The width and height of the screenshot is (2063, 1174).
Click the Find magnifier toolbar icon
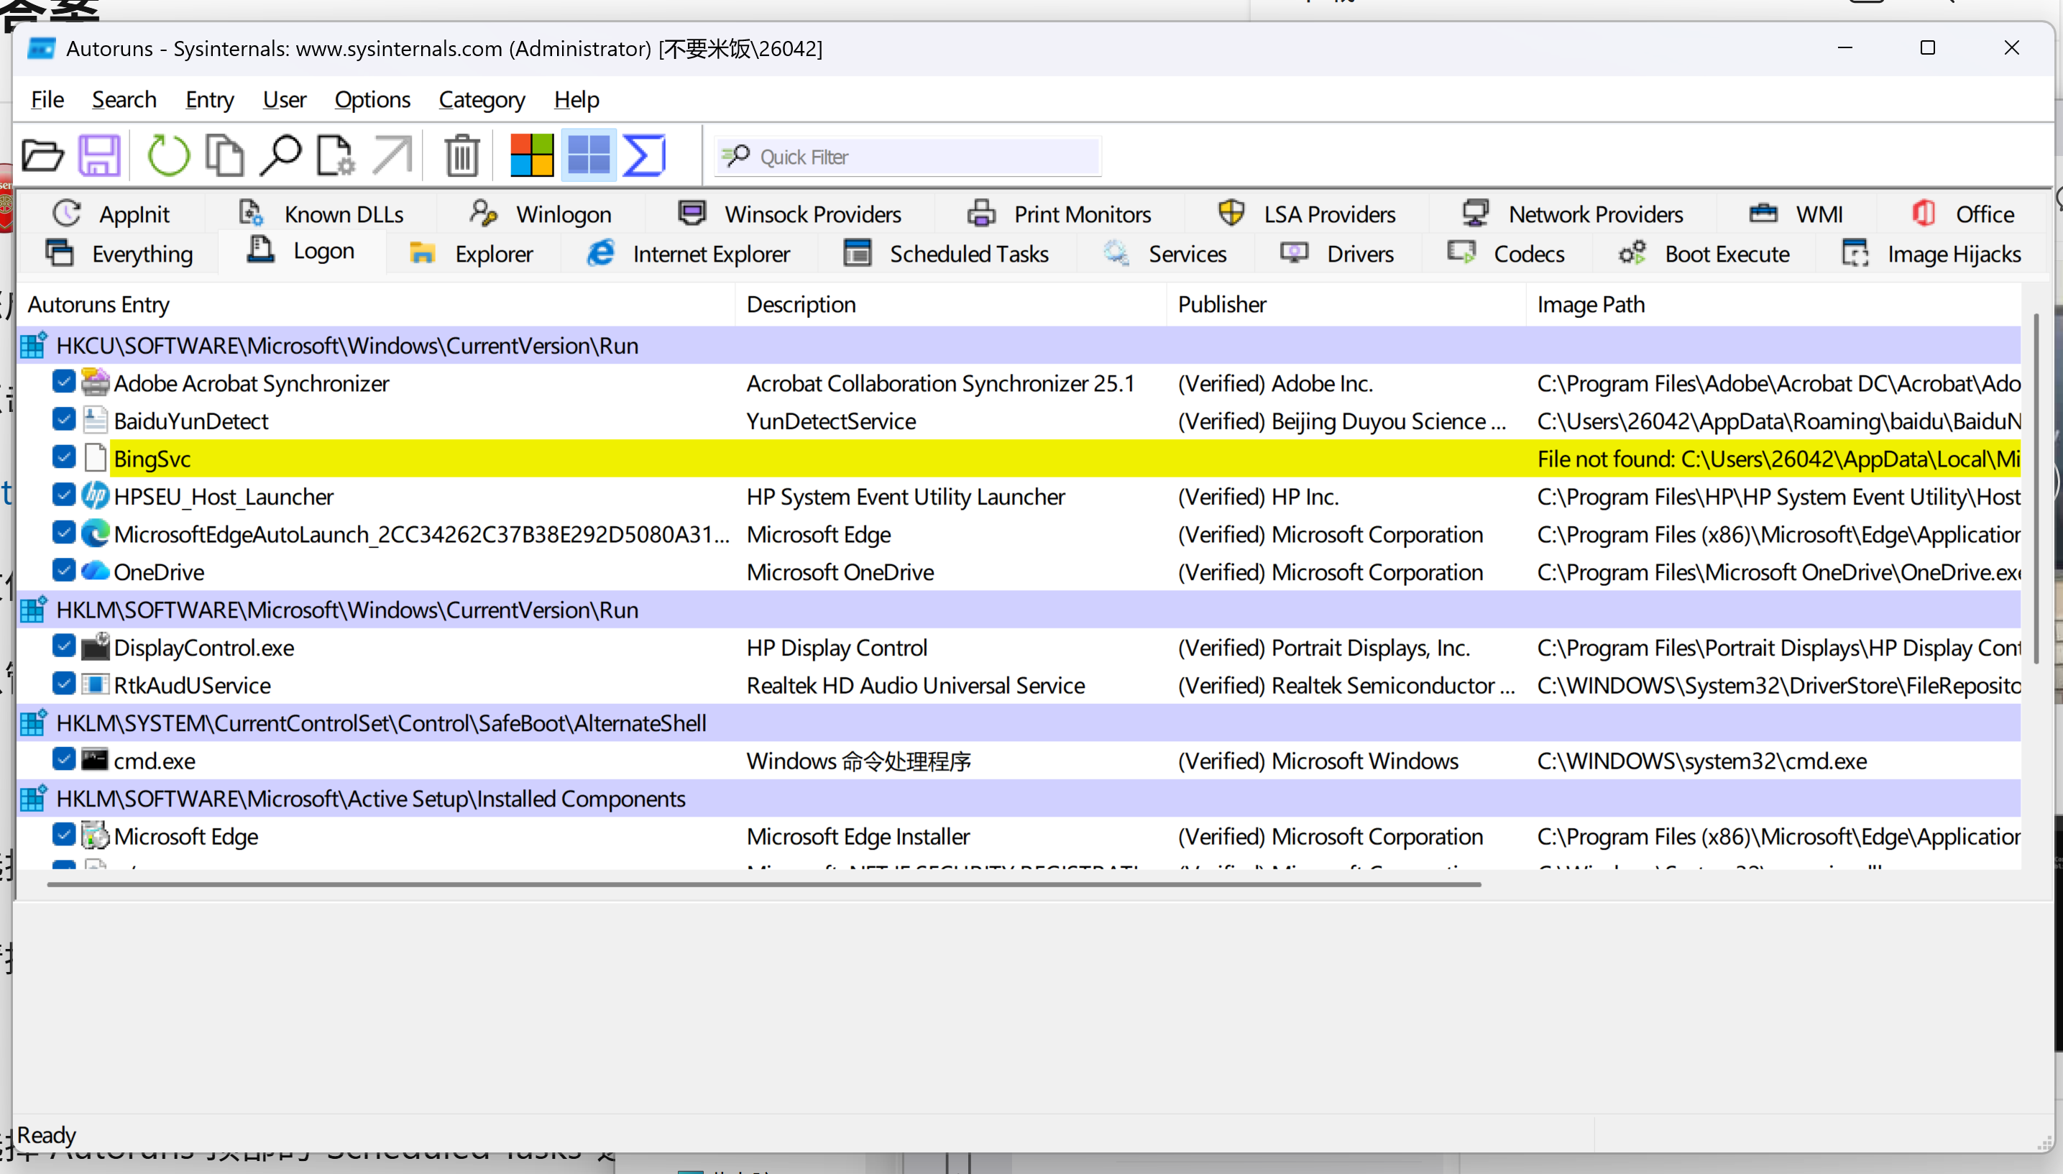[280, 155]
